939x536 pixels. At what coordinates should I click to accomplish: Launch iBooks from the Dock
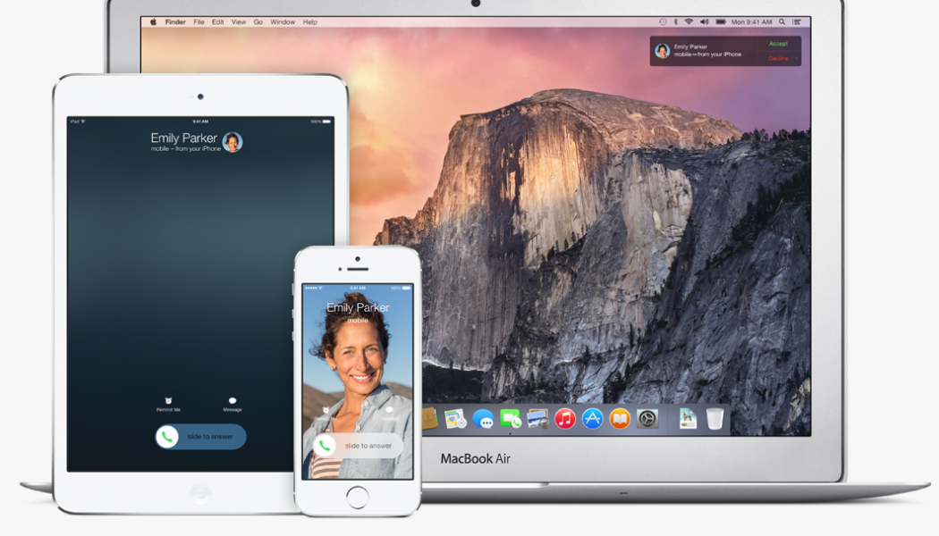pyautogui.click(x=619, y=418)
